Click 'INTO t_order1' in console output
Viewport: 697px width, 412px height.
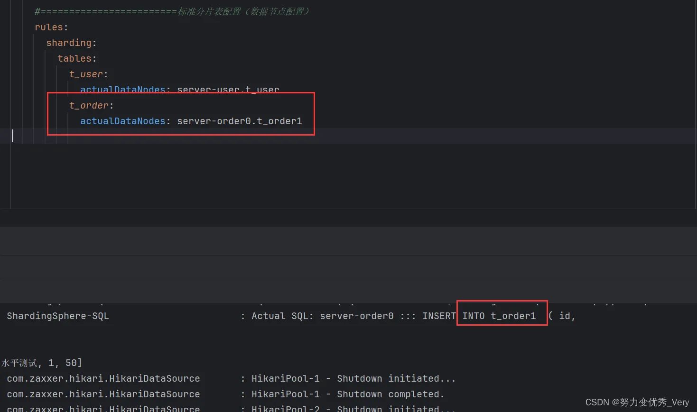[499, 316]
